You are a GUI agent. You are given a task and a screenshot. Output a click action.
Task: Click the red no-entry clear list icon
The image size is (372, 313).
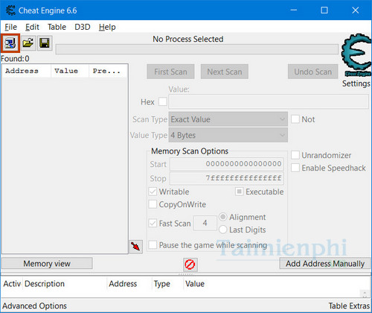190,265
